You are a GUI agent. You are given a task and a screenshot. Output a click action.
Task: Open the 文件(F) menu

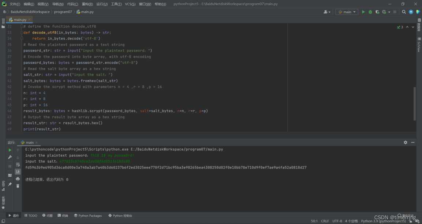(x=15, y=4)
